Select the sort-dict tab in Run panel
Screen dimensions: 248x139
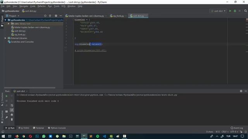(21, 91)
